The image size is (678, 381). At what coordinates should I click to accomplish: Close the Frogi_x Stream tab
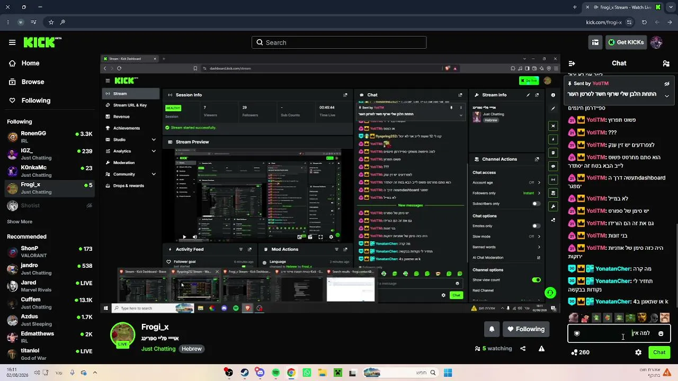[x=587, y=7]
